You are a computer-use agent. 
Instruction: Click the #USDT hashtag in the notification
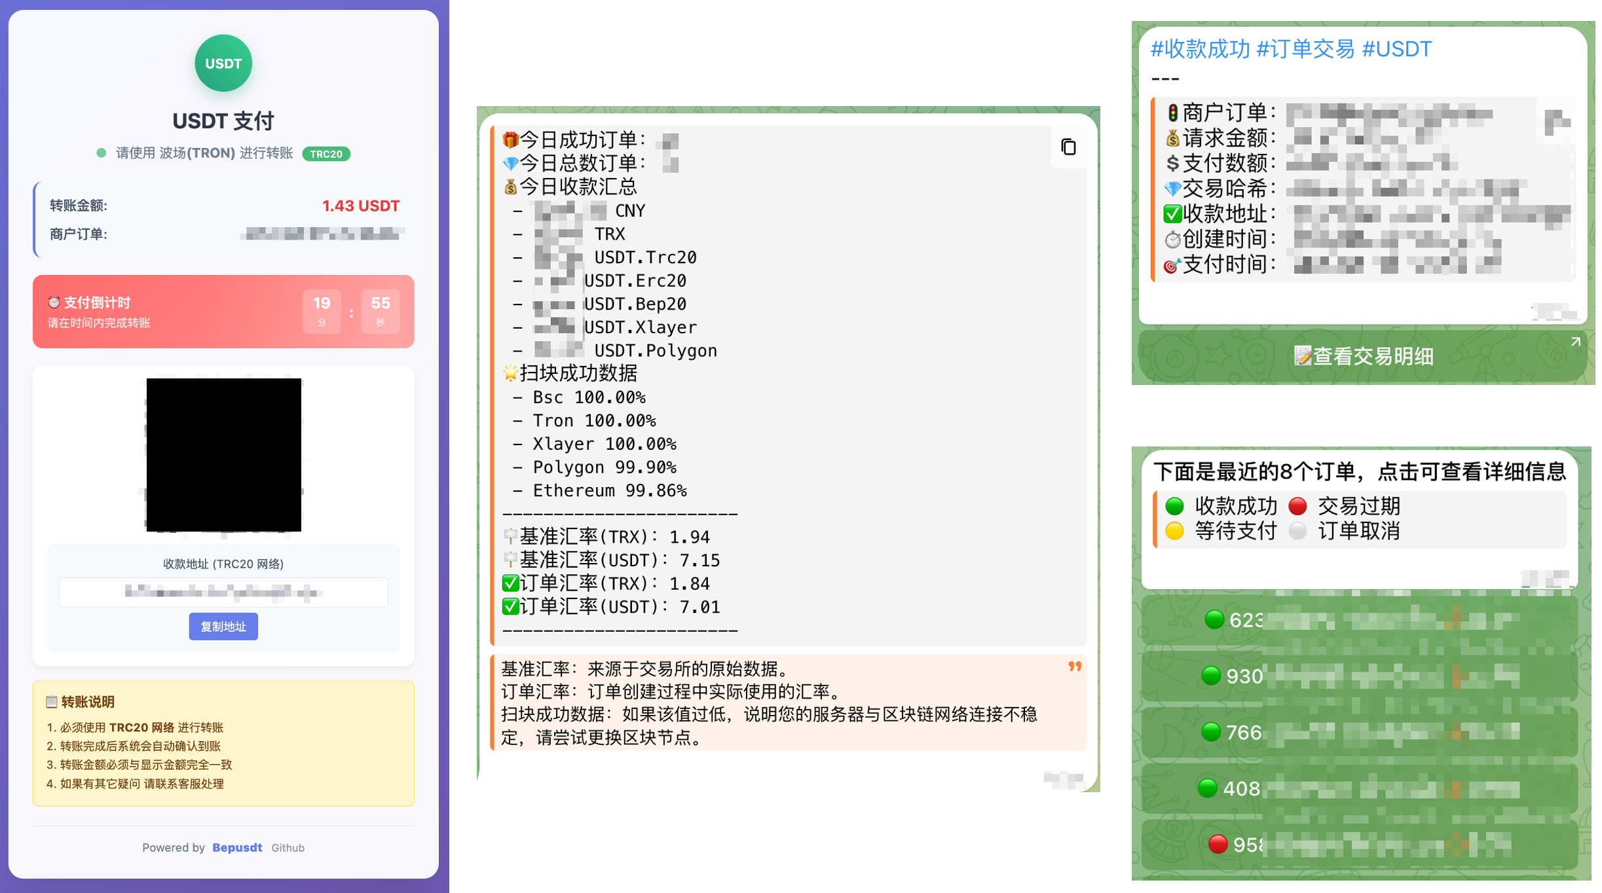click(x=1396, y=48)
